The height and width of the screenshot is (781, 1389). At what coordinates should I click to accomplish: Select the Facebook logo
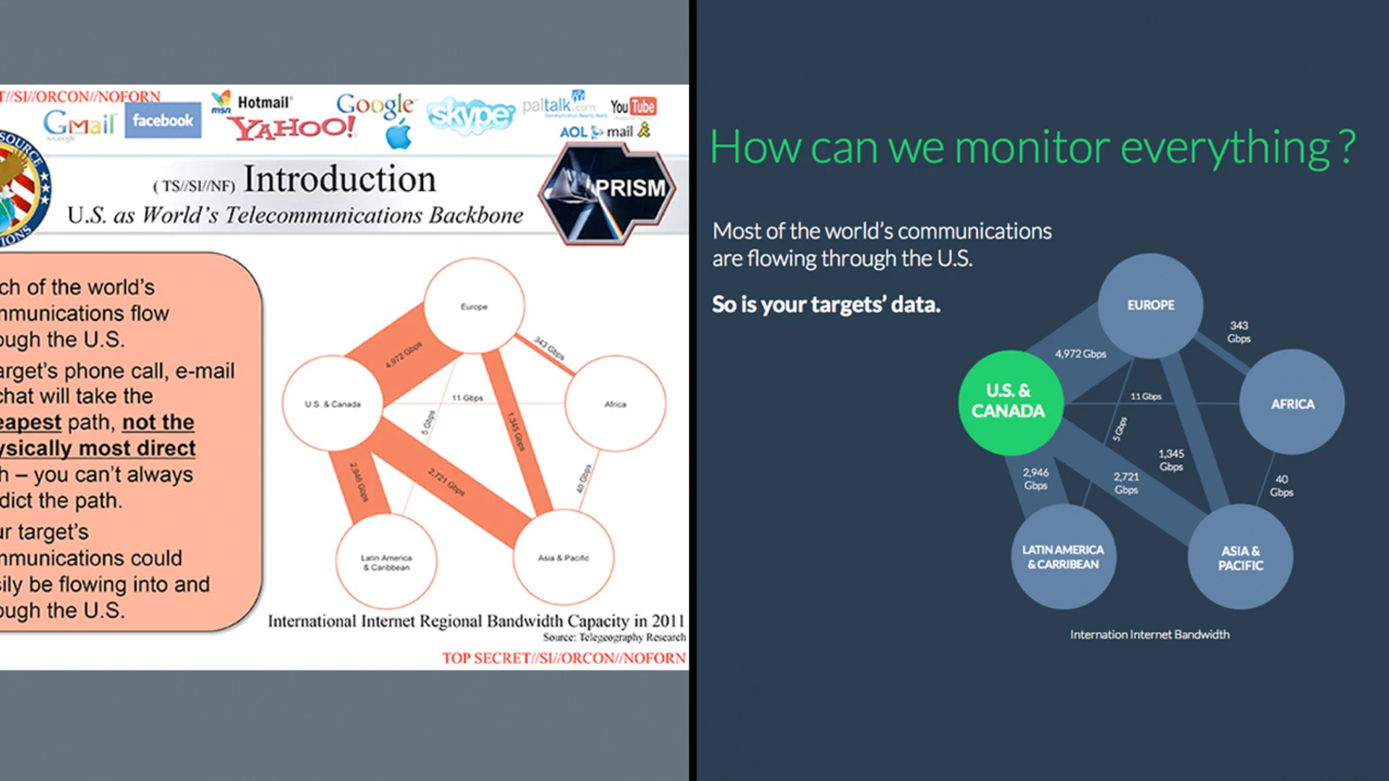[163, 121]
